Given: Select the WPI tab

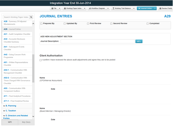Looking at the screenshot, I should click(10, 122).
